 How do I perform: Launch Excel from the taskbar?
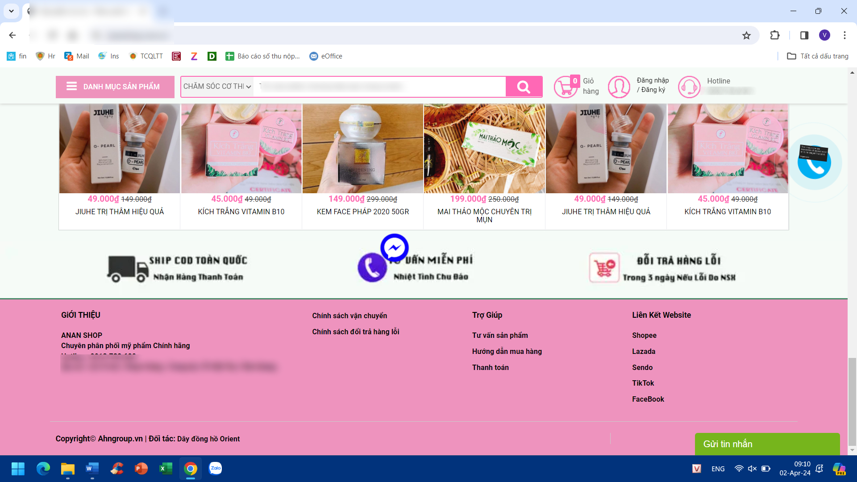[165, 469]
